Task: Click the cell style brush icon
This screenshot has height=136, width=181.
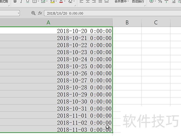Action: pyautogui.click(x=43, y=1)
